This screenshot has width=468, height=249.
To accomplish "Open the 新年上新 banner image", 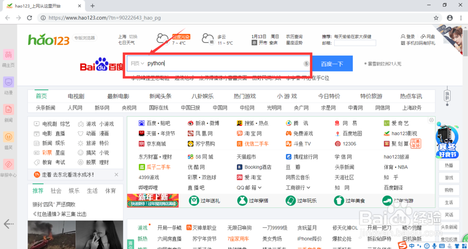I will (x=153, y=201).
